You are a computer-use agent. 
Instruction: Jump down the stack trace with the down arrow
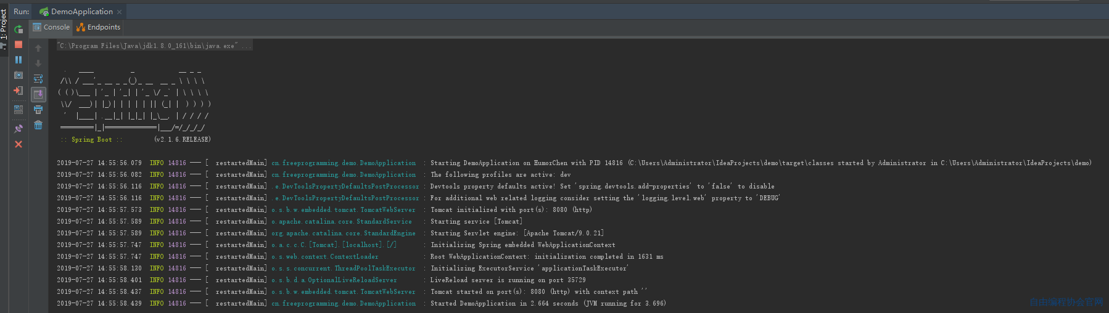[x=38, y=63]
